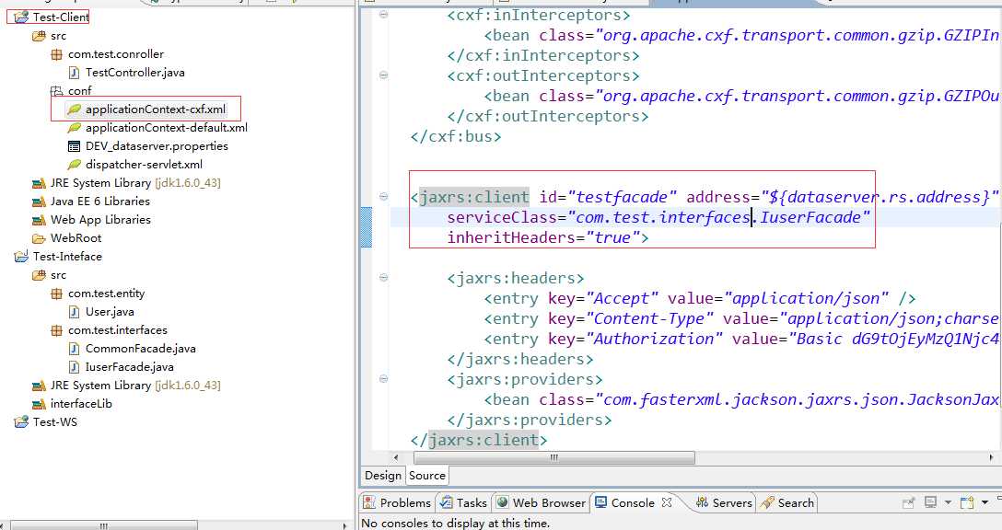This screenshot has width=1002, height=530.
Task: Click the conf folder icon
Action: pos(56,91)
